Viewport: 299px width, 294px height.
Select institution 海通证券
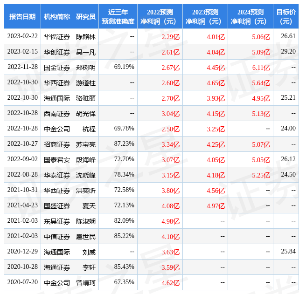[x=57, y=267]
